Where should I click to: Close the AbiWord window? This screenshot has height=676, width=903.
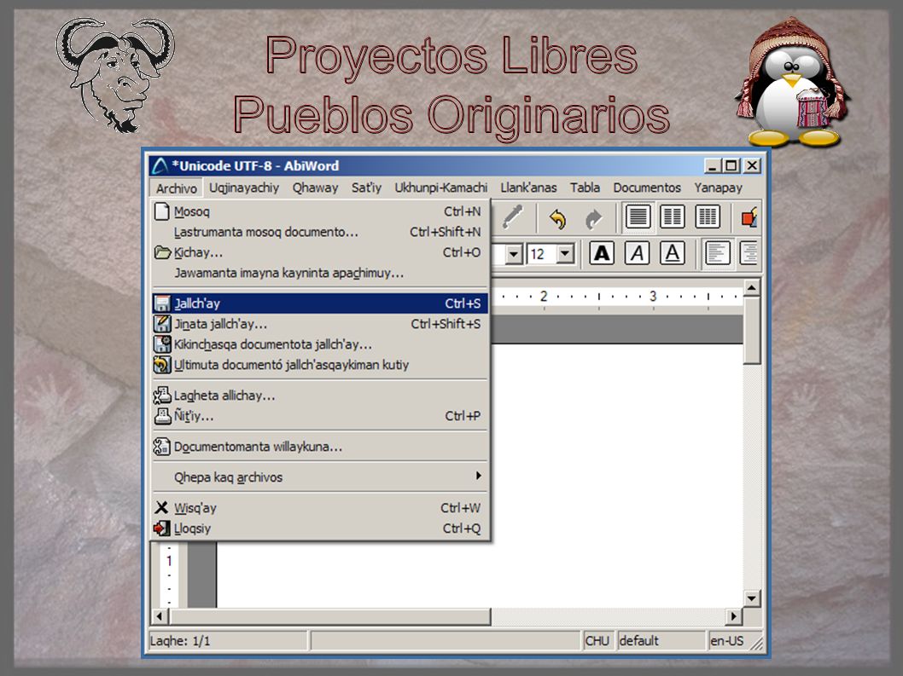752,165
